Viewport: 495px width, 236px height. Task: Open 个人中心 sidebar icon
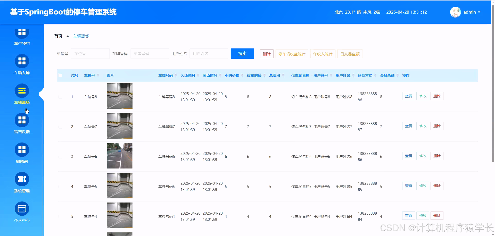click(22, 209)
